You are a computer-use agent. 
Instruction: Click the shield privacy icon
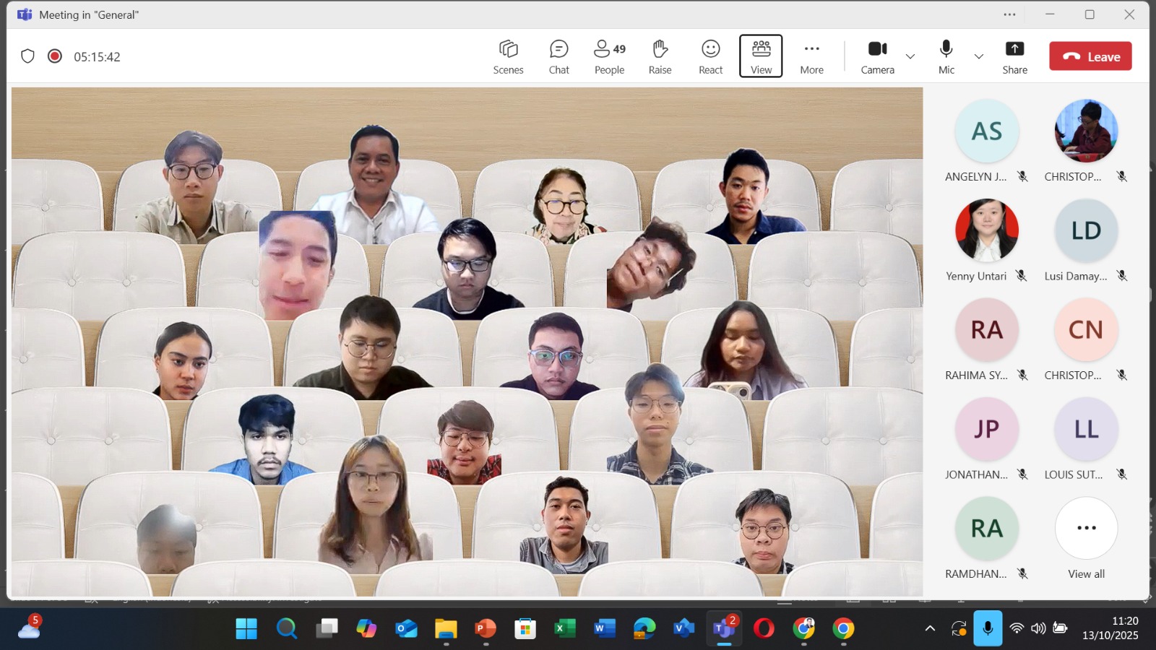tap(27, 56)
